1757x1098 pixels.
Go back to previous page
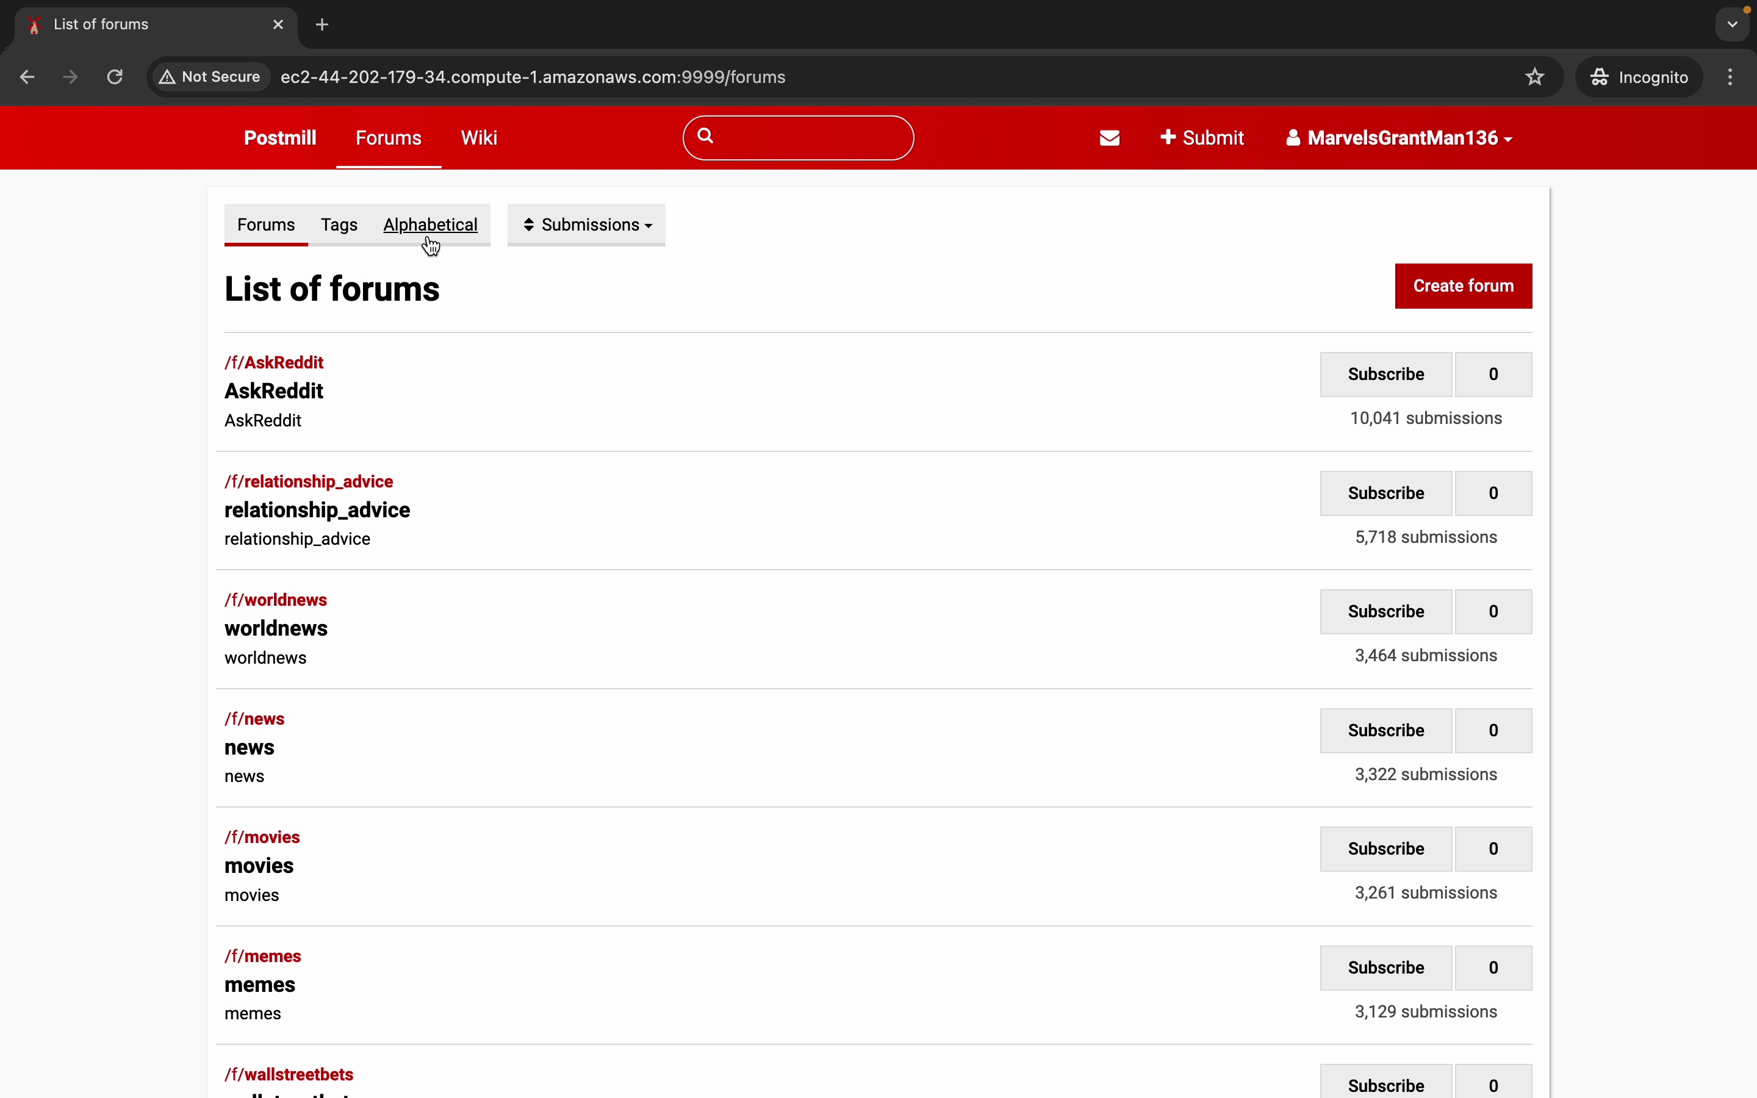pyautogui.click(x=27, y=77)
